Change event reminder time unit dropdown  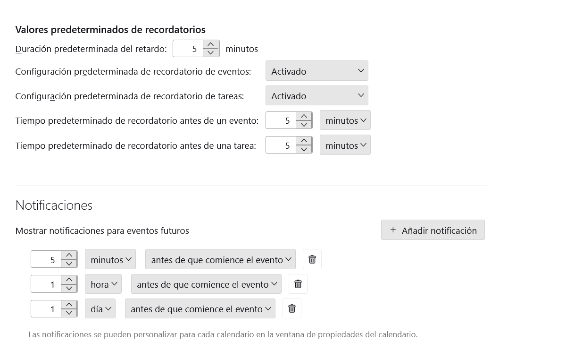[345, 120]
